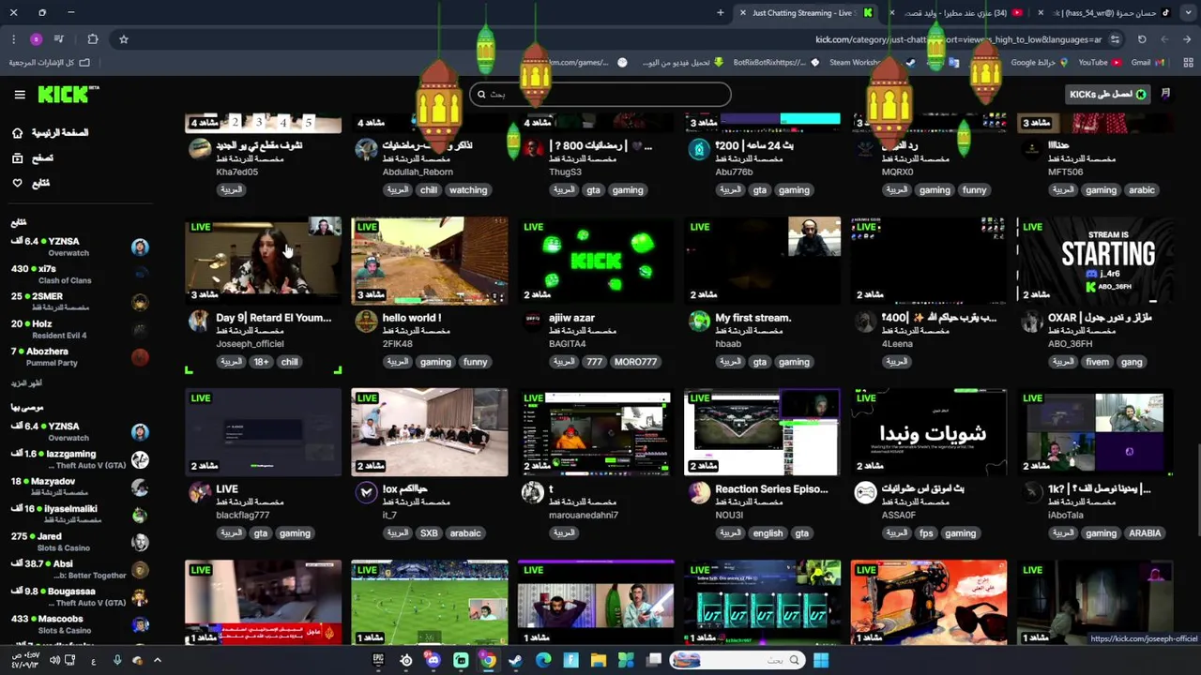The image size is (1201, 675).
Task: Open Discord from the taskbar
Action: click(x=433, y=660)
